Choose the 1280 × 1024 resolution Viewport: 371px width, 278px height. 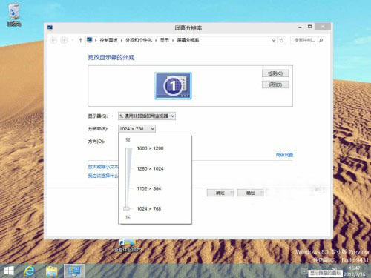[x=150, y=168]
